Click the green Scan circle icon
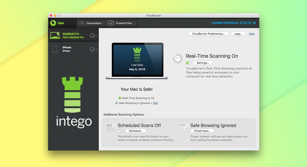307x167 pixels. click(53, 23)
